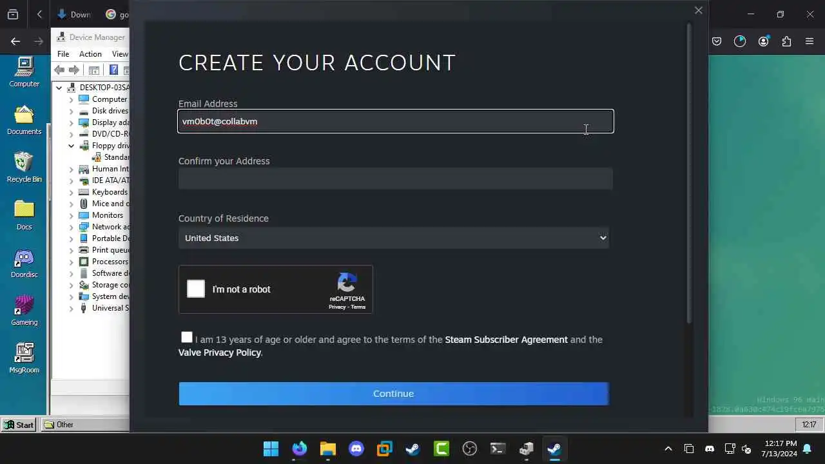
Task: Open MsgRoom desktop icon
Action: point(24,358)
